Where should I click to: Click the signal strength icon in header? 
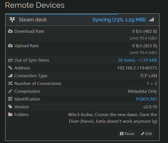pos(151,20)
